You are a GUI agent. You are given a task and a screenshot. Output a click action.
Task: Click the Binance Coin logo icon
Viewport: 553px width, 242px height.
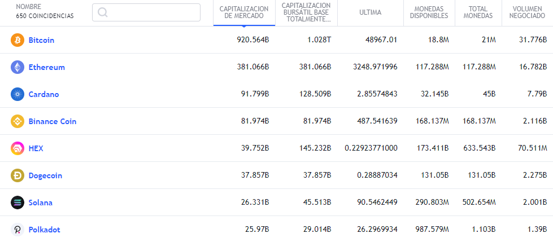pos(18,121)
